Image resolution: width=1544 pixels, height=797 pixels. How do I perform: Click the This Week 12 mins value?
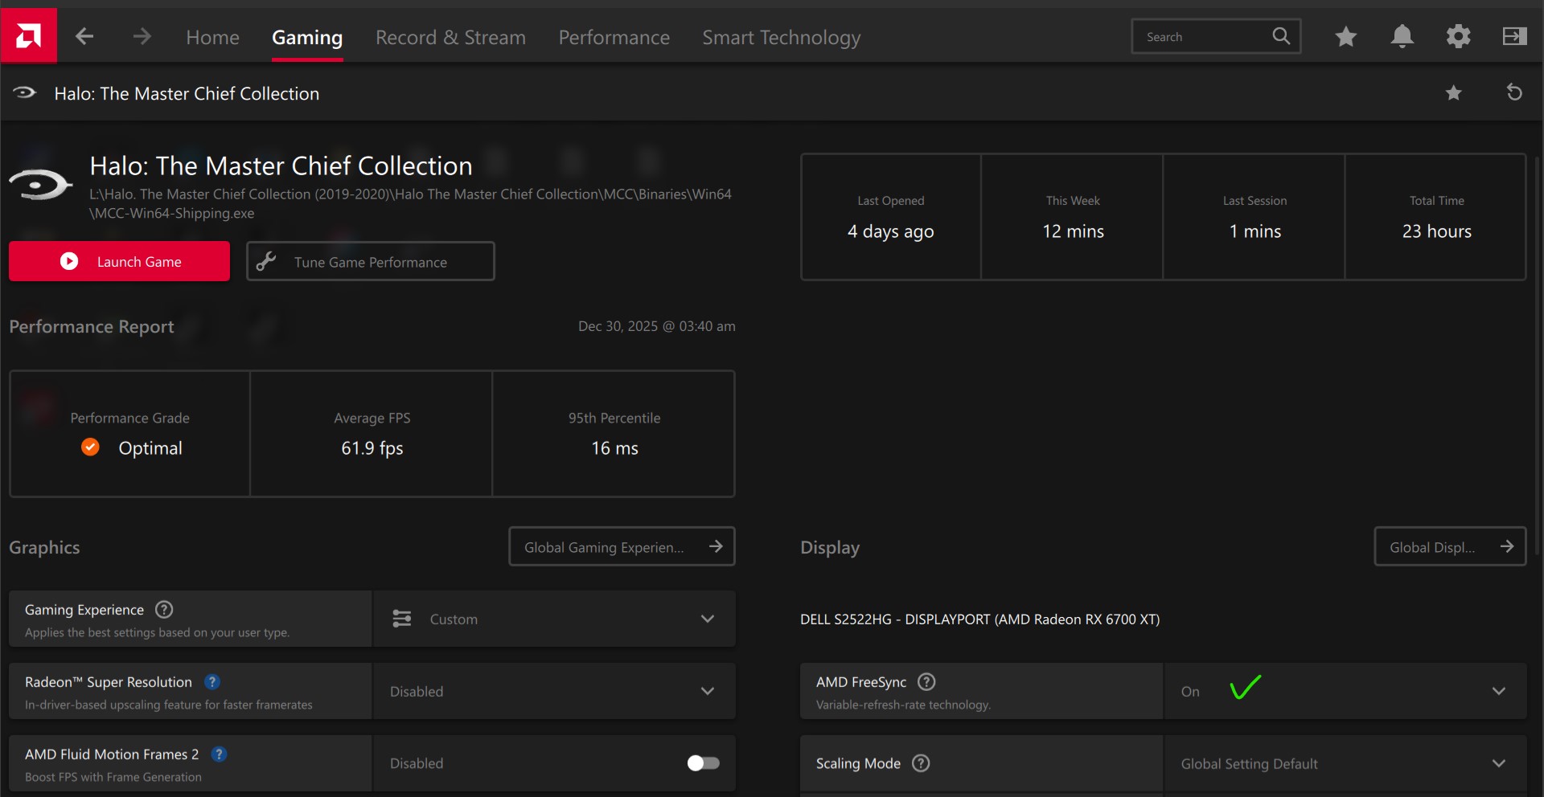[x=1074, y=231]
